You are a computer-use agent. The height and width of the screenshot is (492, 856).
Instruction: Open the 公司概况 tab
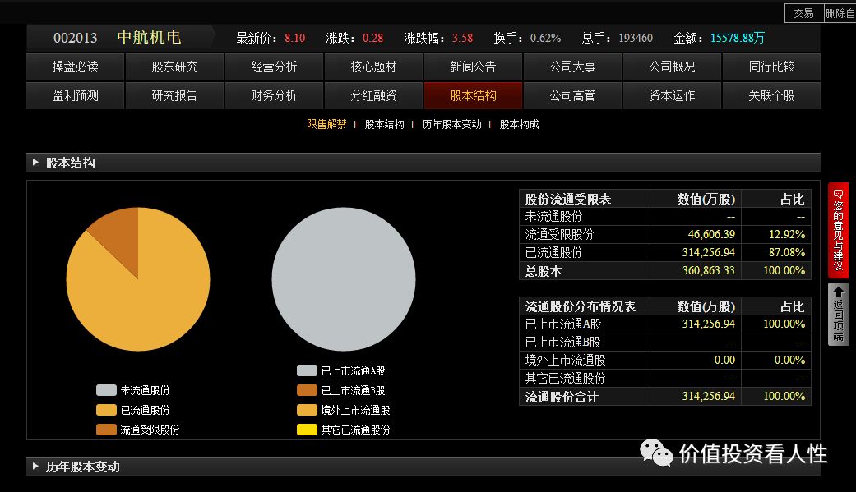point(672,67)
